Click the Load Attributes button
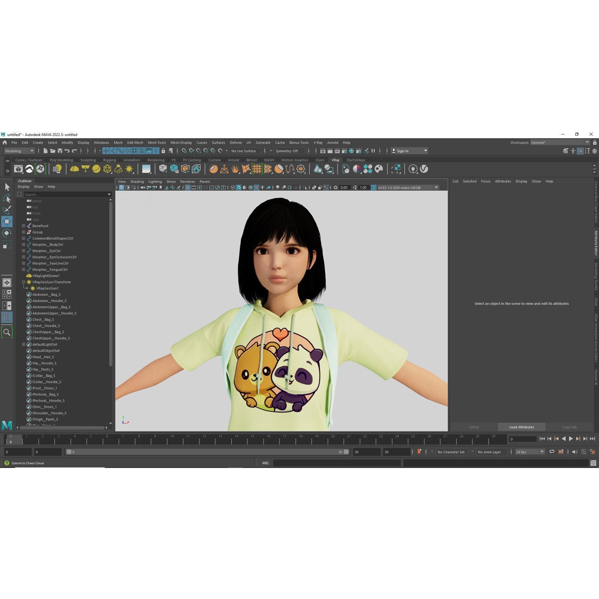 (522, 427)
